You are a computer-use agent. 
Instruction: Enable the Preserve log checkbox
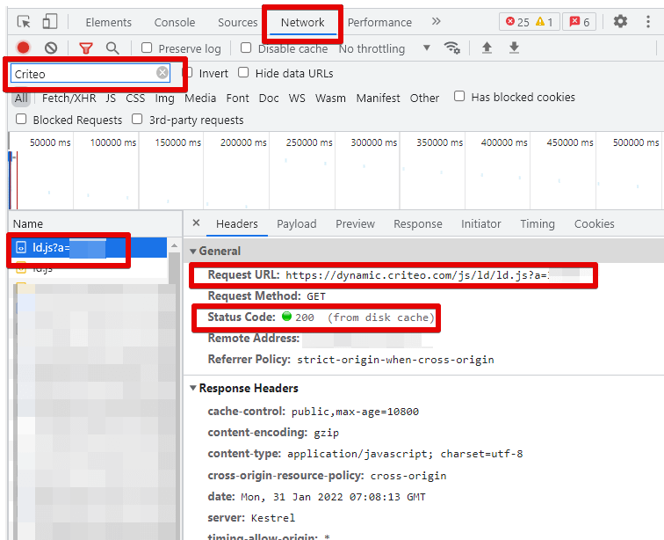[147, 48]
